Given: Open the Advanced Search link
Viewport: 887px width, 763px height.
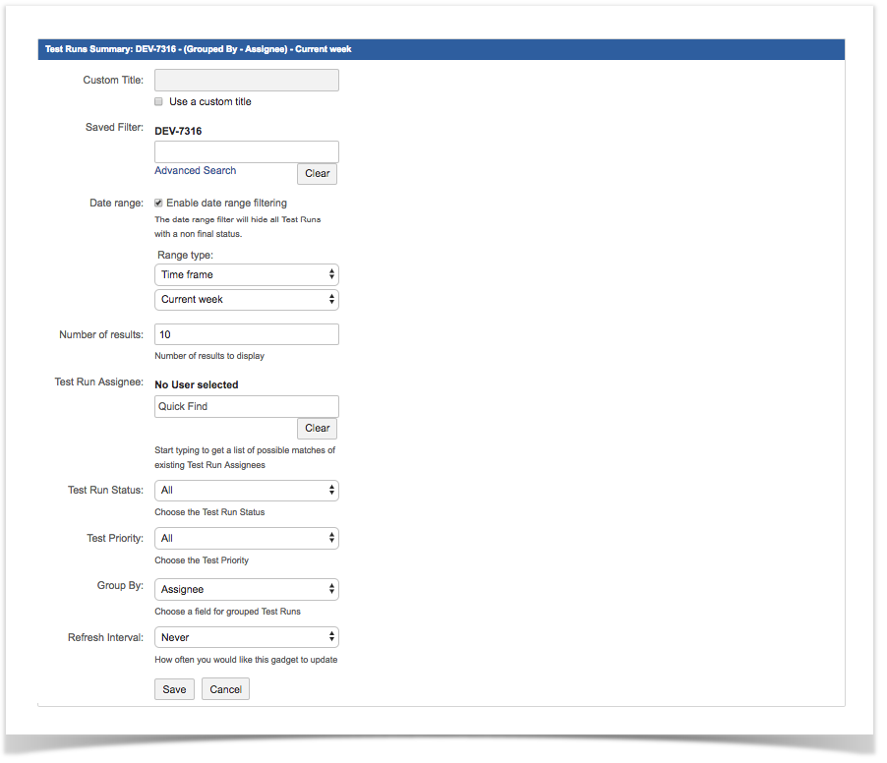Looking at the screenshot, I should click(x=195, y=171).
